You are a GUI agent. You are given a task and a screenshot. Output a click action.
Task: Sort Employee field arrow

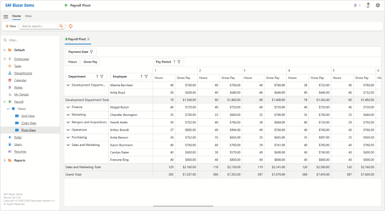tap(142, 76)
